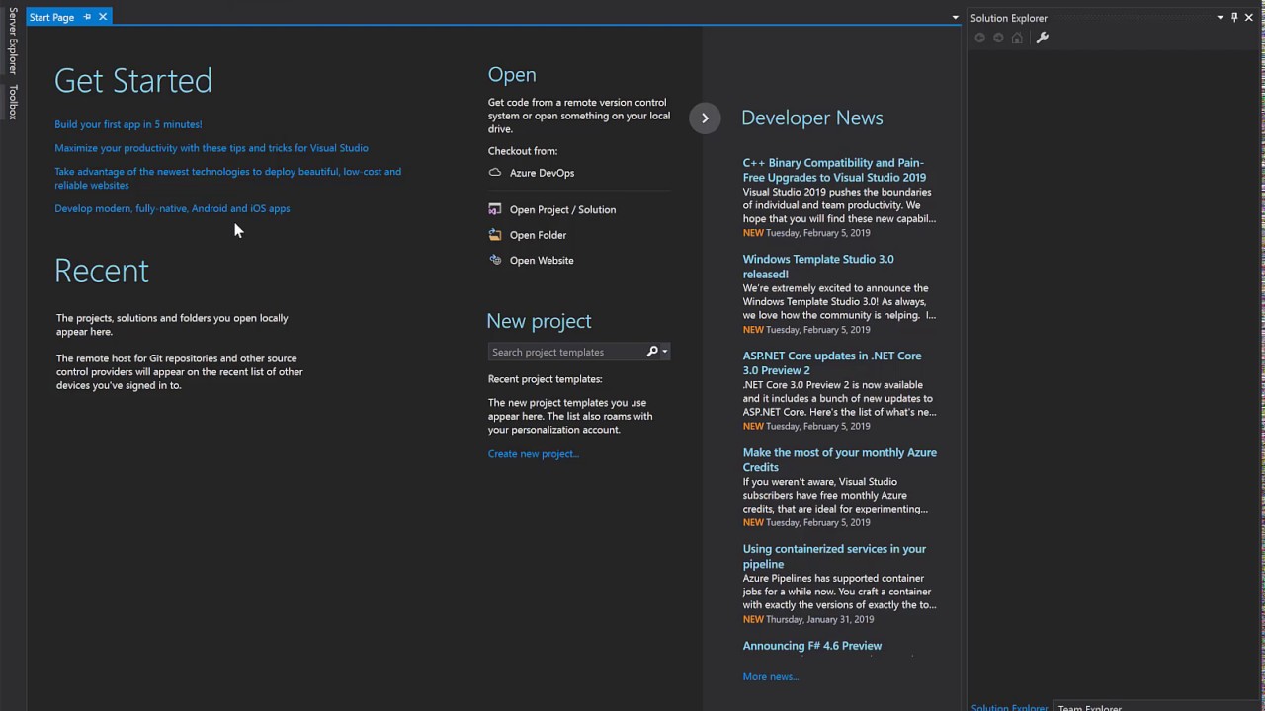The image size is (1265, 711).
Task: Click the New project heading
Action: (x=539, y=321)
